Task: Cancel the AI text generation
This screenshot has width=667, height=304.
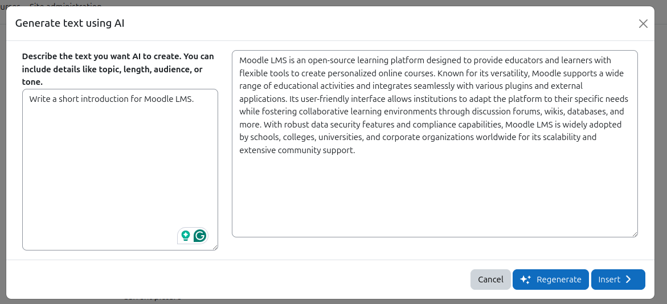Action: [490, 280]
